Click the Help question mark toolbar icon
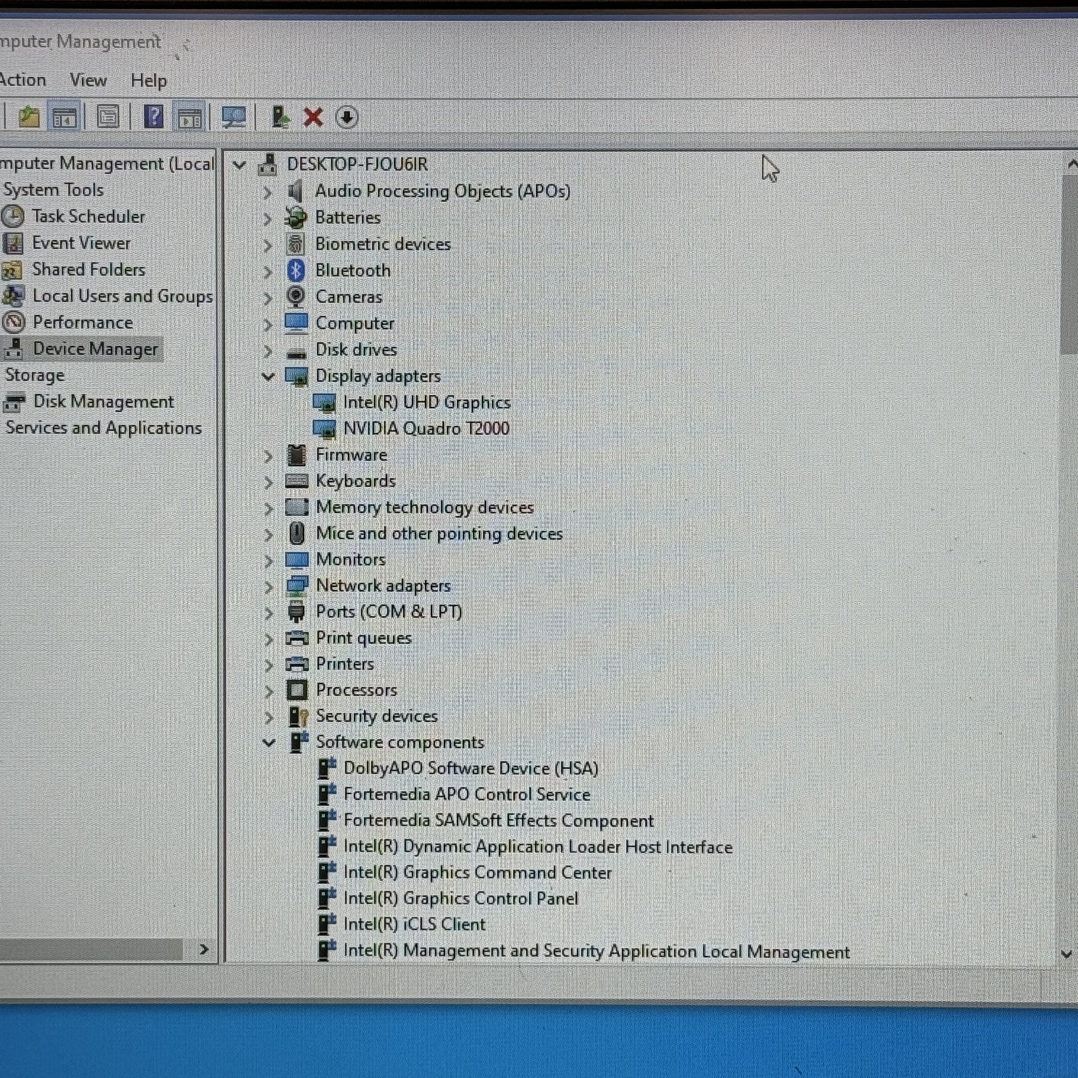 (x=154, y=117)
